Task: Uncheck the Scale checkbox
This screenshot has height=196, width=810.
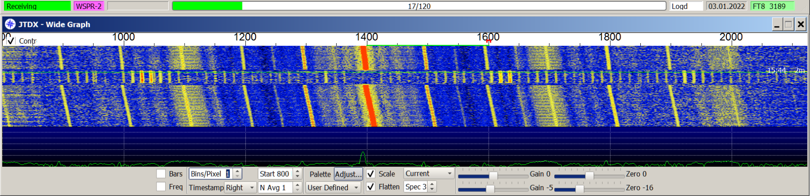Action: point(371,174)
